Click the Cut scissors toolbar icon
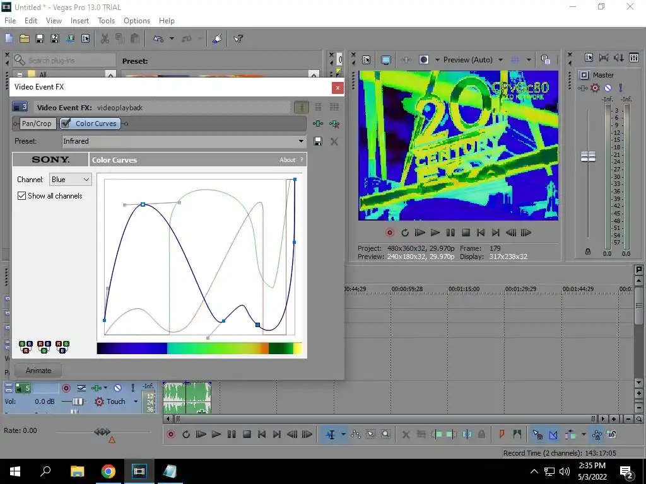646x484 pixels. 105,38
